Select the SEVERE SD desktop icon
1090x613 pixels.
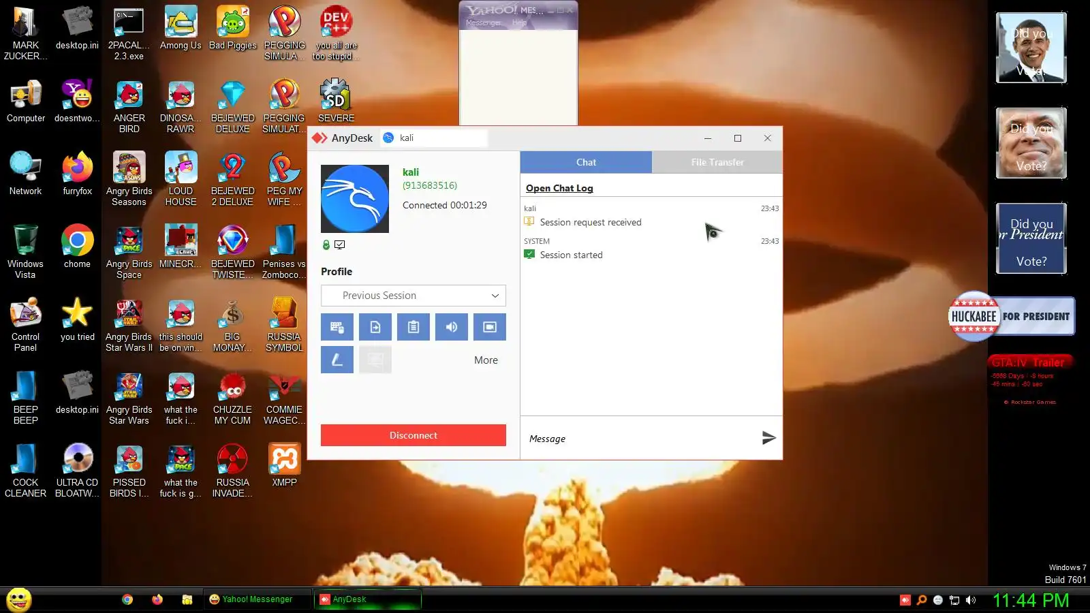[x=336, y=101]
